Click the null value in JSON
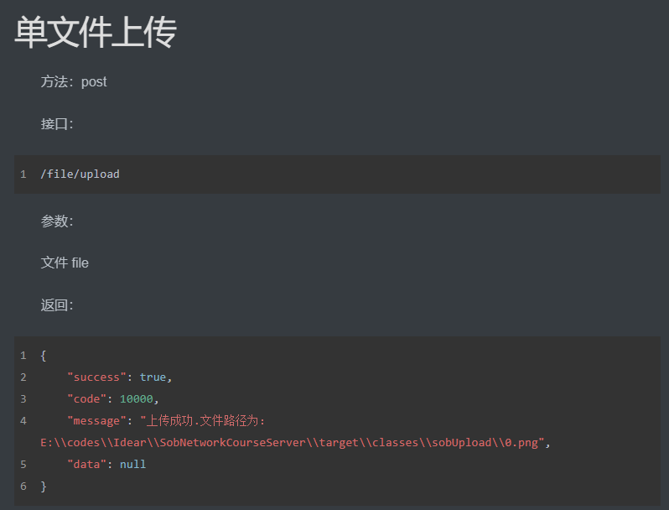Screen dimensions: 669x510 [132, 465]
